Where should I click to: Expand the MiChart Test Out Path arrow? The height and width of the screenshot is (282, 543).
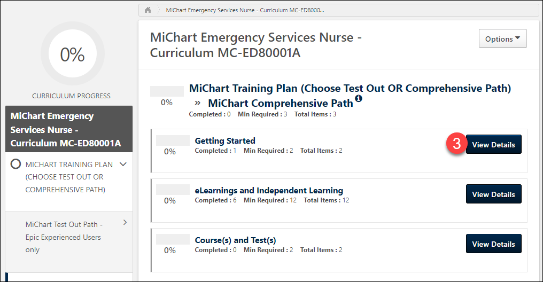125,222
